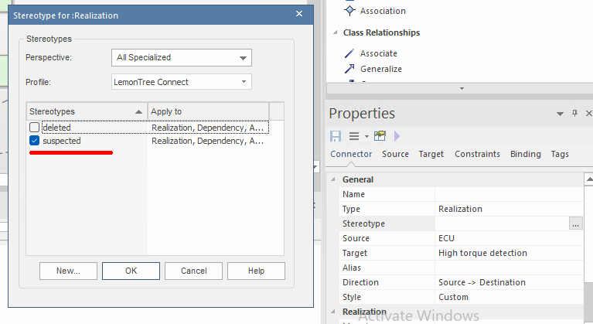Image resolution: width=593 pixels, height=324 pixels.
Task: Click the properties dialog icon in toolbar
Action: (x=380, y=136)
